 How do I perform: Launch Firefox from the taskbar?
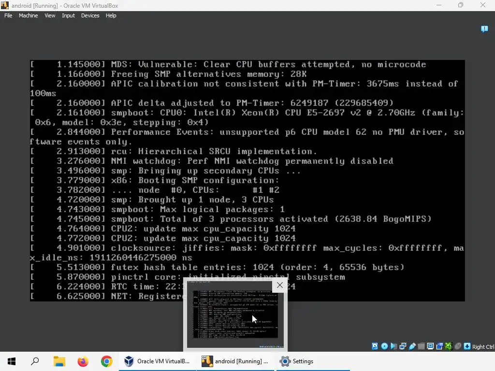click(83, 361)
